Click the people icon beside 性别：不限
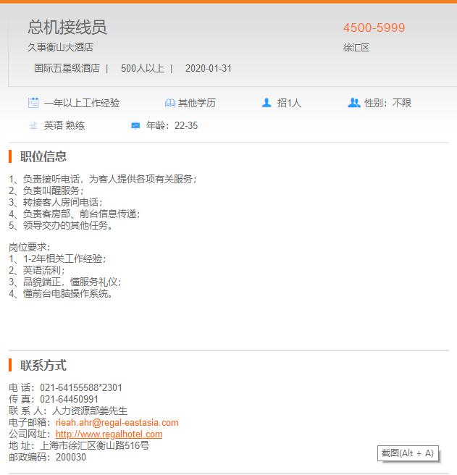This screenshot has width=457, height=475. (353, 103)
